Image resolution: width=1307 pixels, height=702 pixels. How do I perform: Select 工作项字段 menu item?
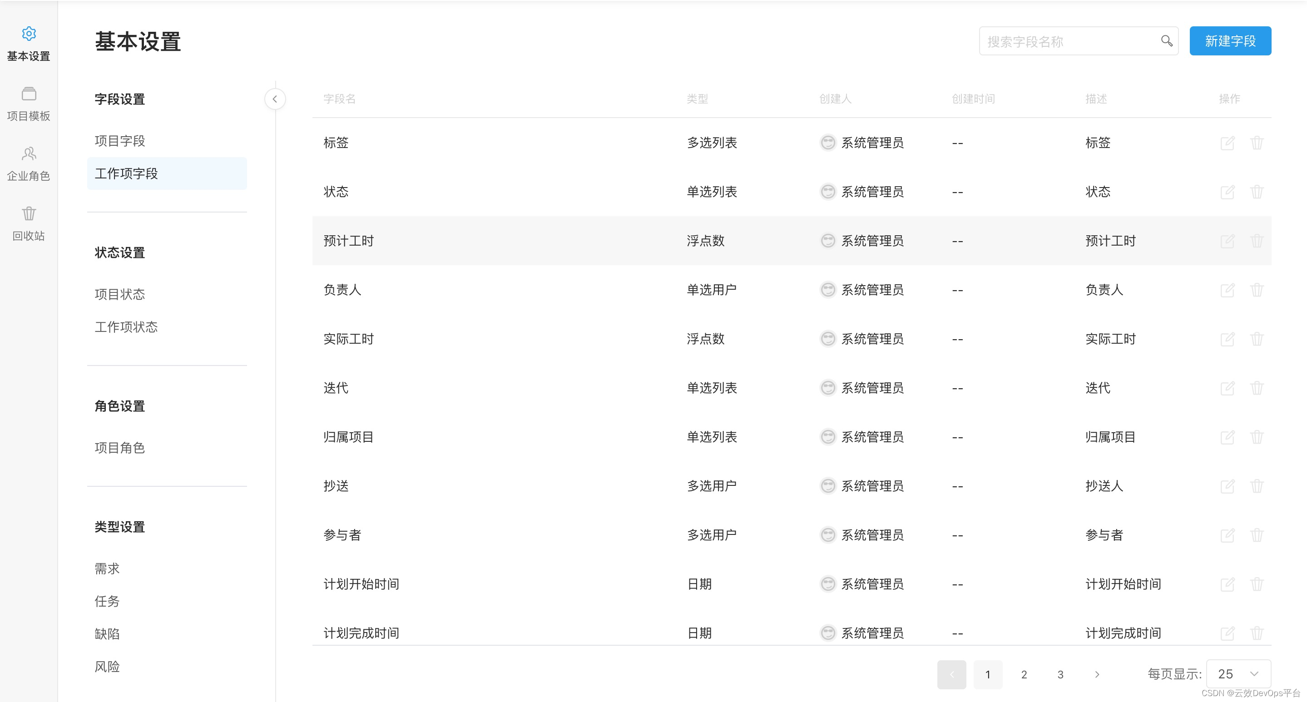coord(167,173)
